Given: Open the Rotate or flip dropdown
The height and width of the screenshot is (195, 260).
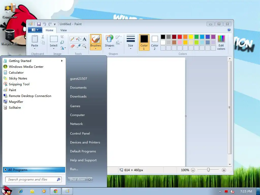Looking at the screenshot, I should point(63,48).
